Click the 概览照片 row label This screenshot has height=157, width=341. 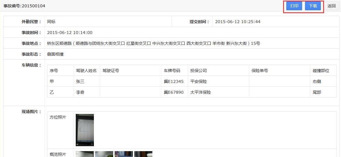58,154
